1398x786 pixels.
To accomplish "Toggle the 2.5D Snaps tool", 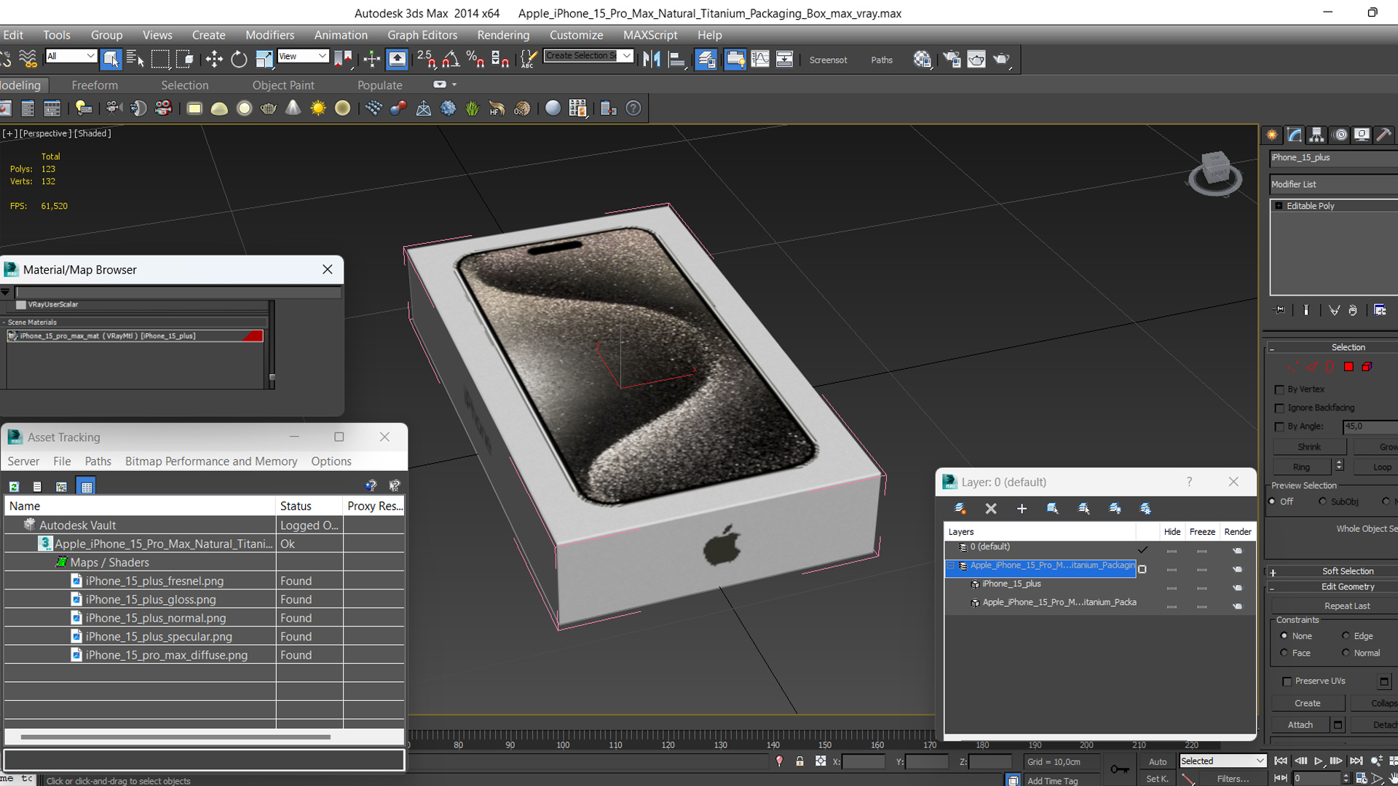I will click(x=427, y=59).
